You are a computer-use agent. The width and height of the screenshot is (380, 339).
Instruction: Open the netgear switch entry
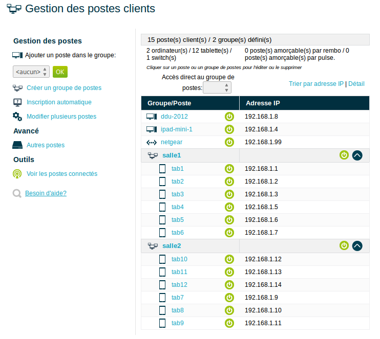(172, 142)
